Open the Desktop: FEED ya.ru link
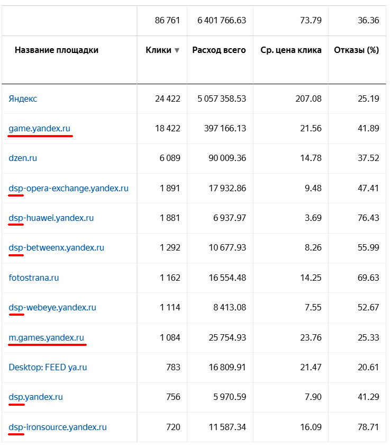Image resolution: width=391 pixels, height=446 pixels. coord(48,367)
